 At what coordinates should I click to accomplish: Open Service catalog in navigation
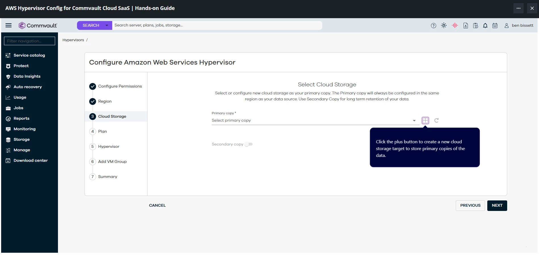(x=29, y=55)
